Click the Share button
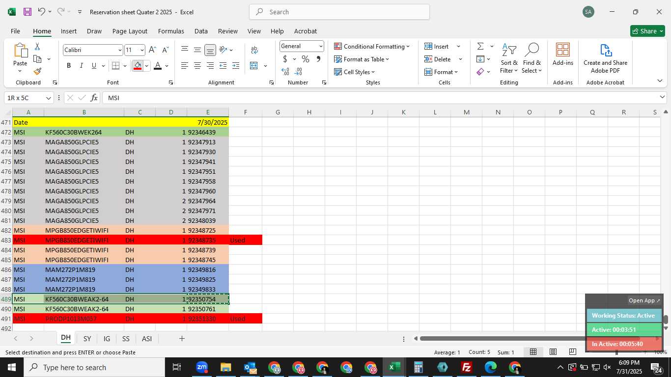 pos(647,31)
